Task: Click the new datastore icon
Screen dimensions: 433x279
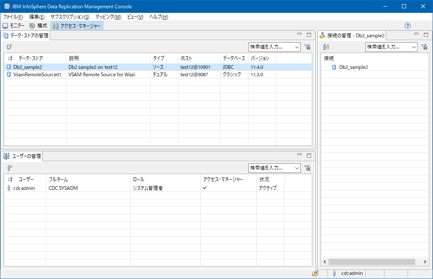Action: [10, 46]
